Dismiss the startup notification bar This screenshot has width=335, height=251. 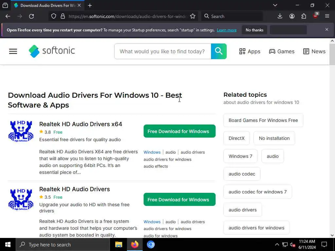pos(327,29)
